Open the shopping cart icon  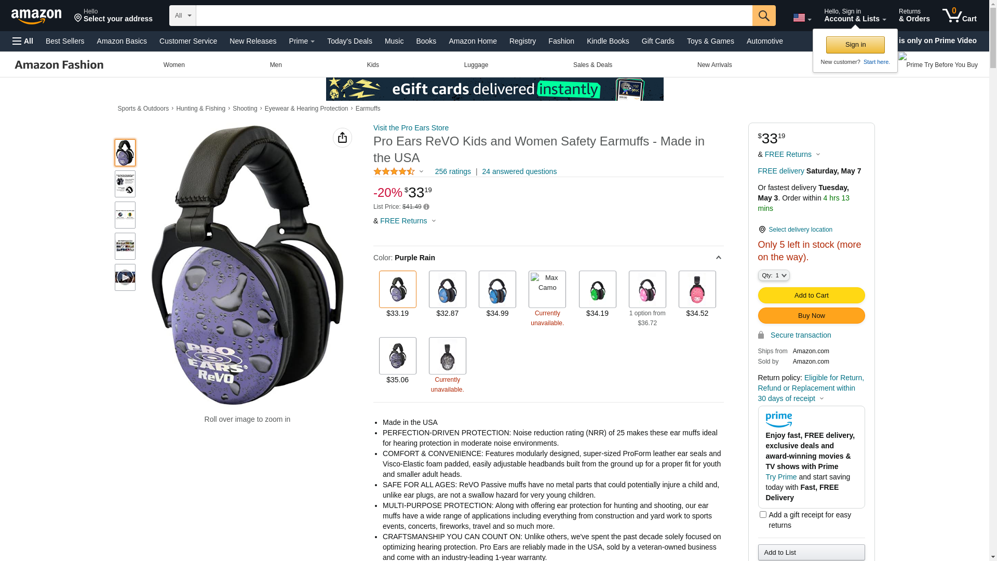(959, 16)
